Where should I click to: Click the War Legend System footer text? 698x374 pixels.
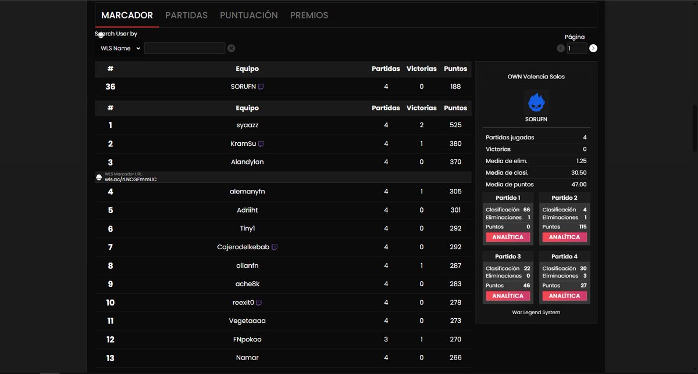click(x=536, y=312)
